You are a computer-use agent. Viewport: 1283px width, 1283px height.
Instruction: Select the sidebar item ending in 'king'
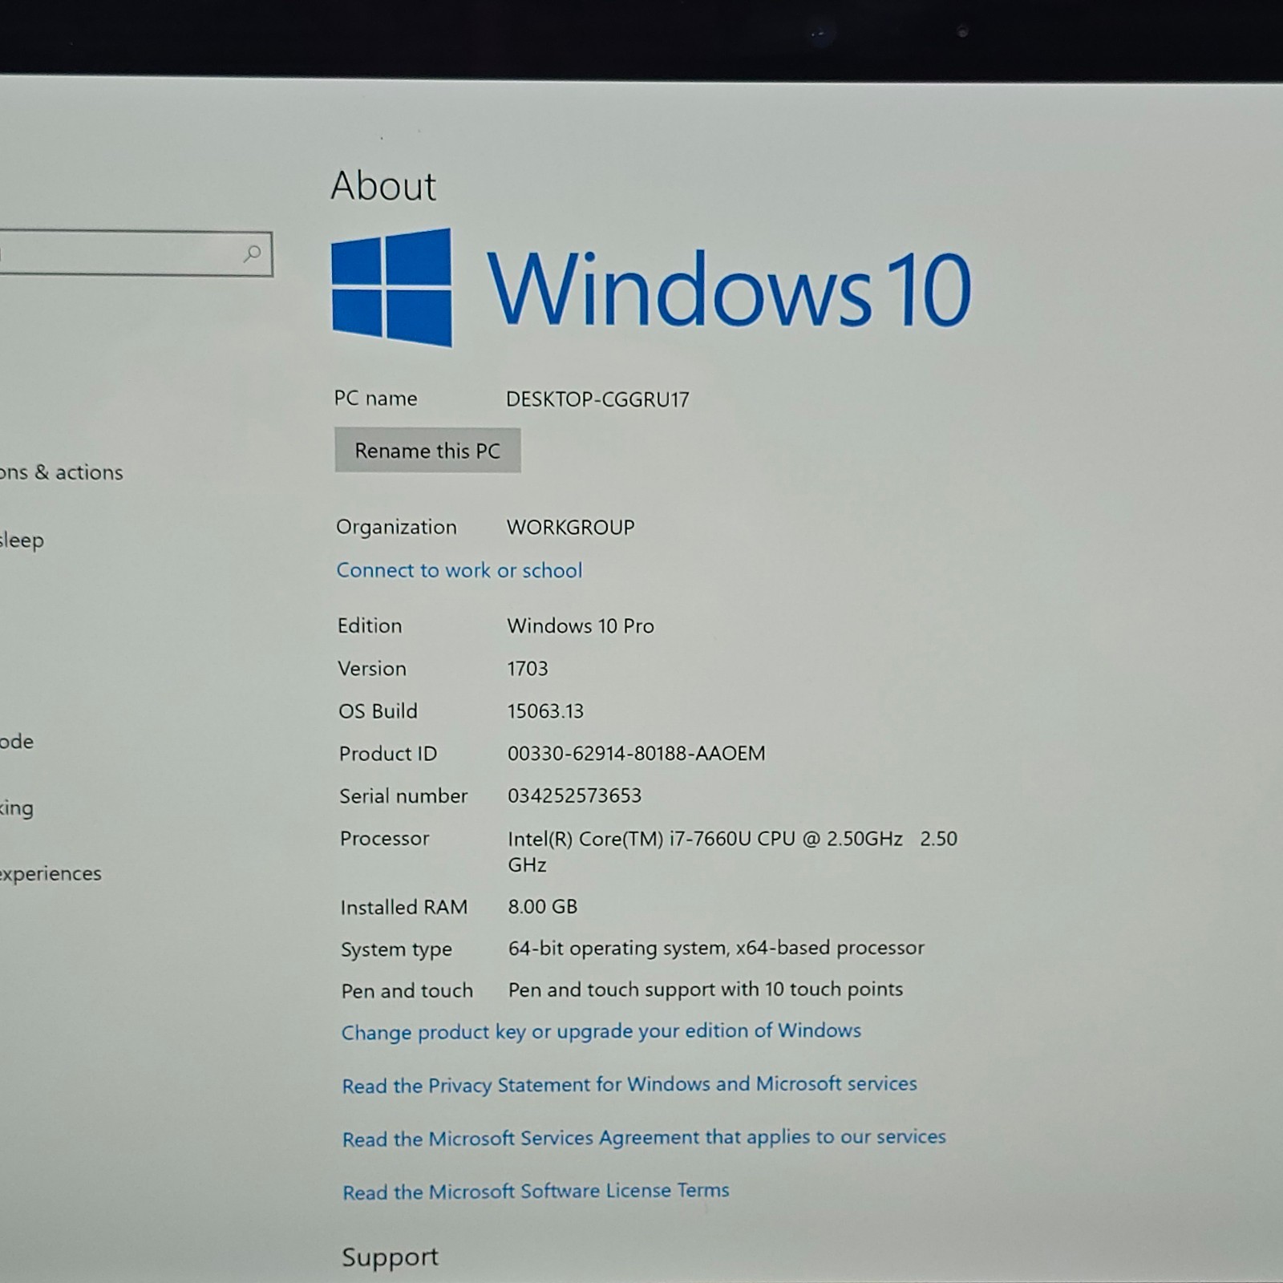pyautogui.click(x=17, y=808)
